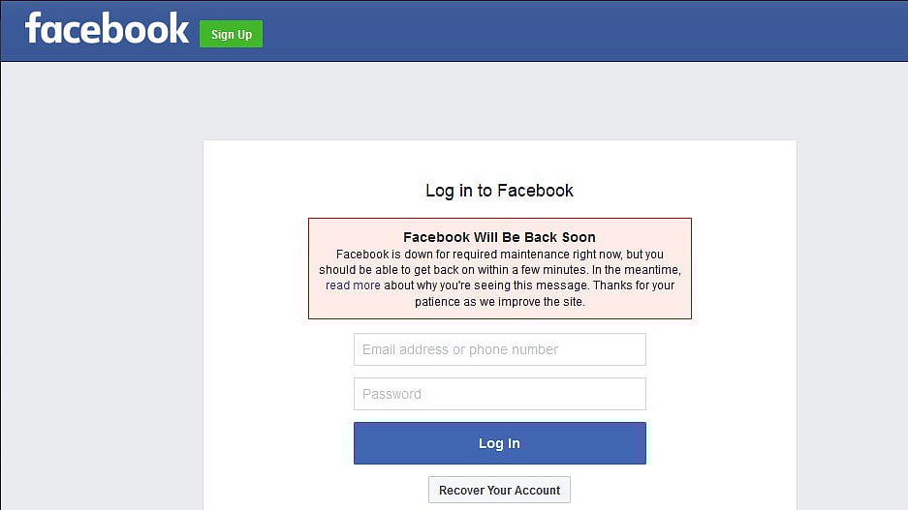Open the green Sign Up button
Viewport: 908px width, 510px height.
tap(231, 34)
